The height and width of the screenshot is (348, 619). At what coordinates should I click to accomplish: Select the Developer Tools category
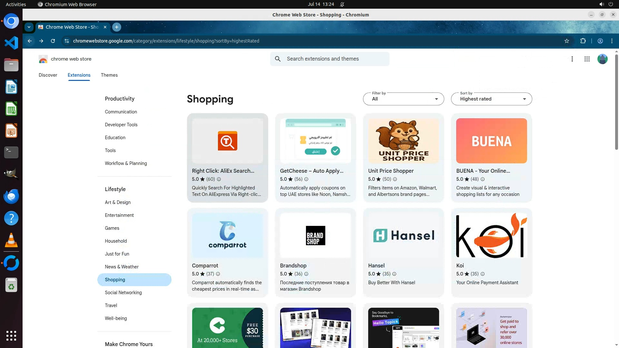(121, 125)
